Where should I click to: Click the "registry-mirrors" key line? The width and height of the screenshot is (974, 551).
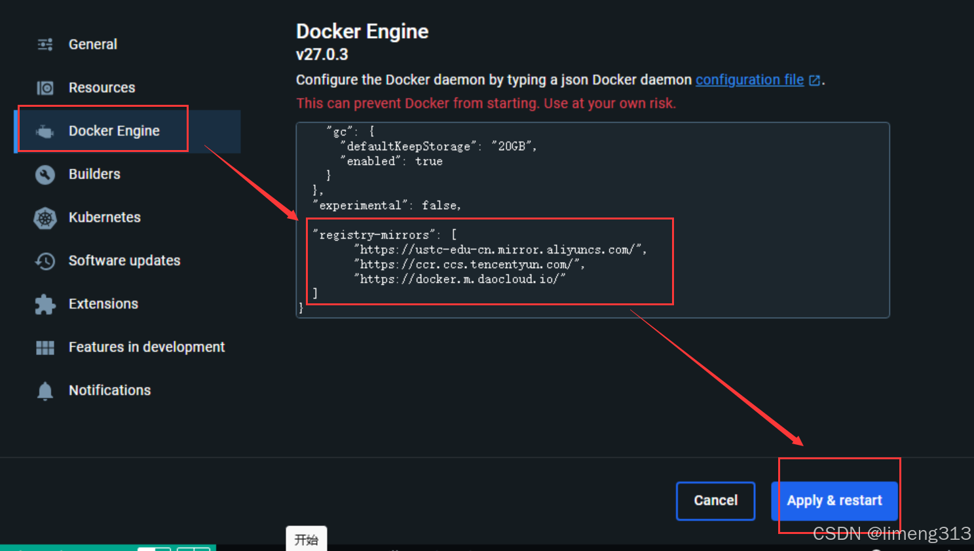pyautogui.click(x=386, y=235)
